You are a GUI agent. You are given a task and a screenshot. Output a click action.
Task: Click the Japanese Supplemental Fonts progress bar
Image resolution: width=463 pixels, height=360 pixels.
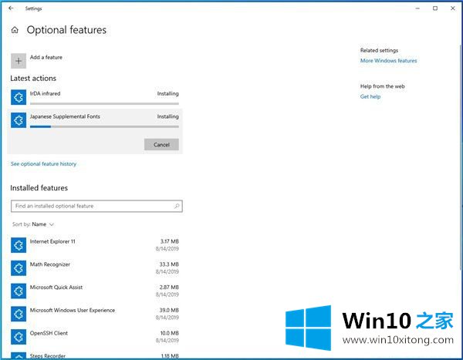point(104,126)
